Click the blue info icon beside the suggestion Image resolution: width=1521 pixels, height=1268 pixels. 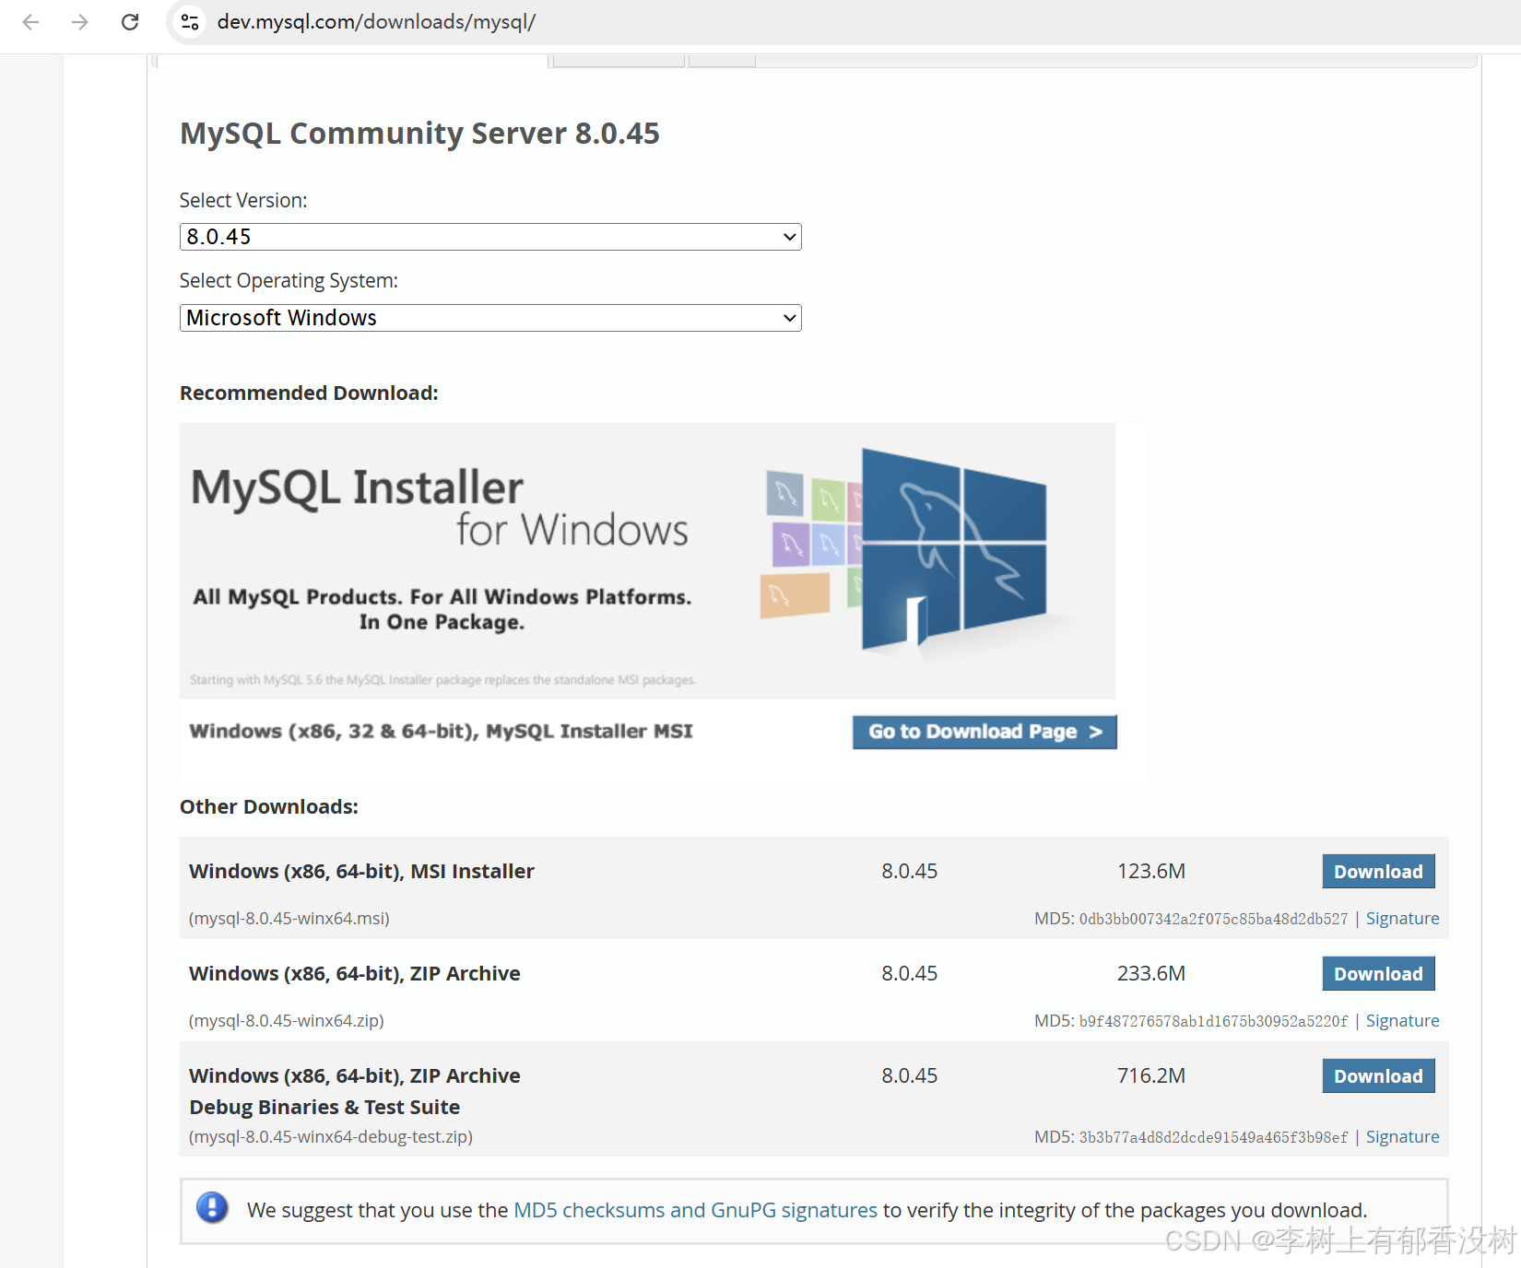tap(212, 1207)
